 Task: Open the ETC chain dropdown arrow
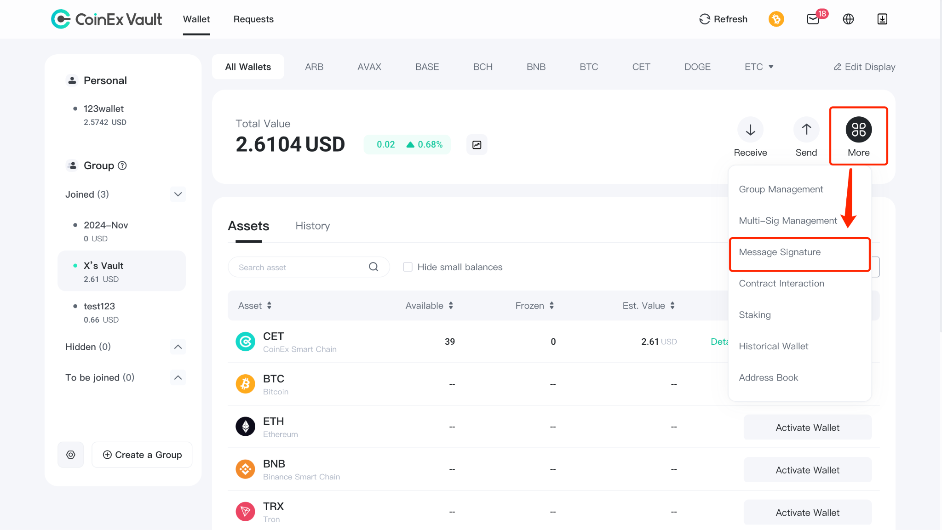pyautogui.click(x=771, y=67)
